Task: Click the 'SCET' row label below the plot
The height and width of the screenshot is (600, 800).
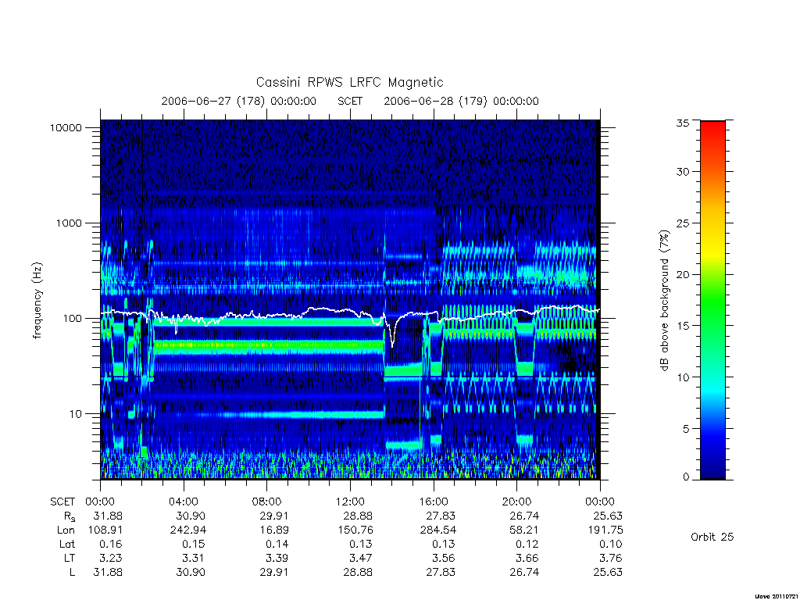Action: [62, 502]
